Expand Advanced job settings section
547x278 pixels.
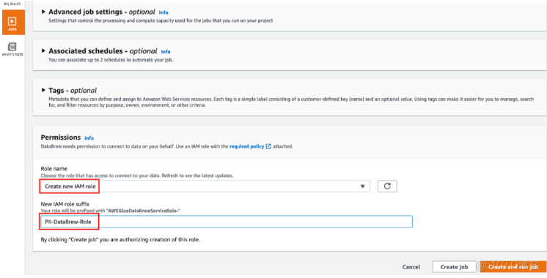tap(43, 12)
